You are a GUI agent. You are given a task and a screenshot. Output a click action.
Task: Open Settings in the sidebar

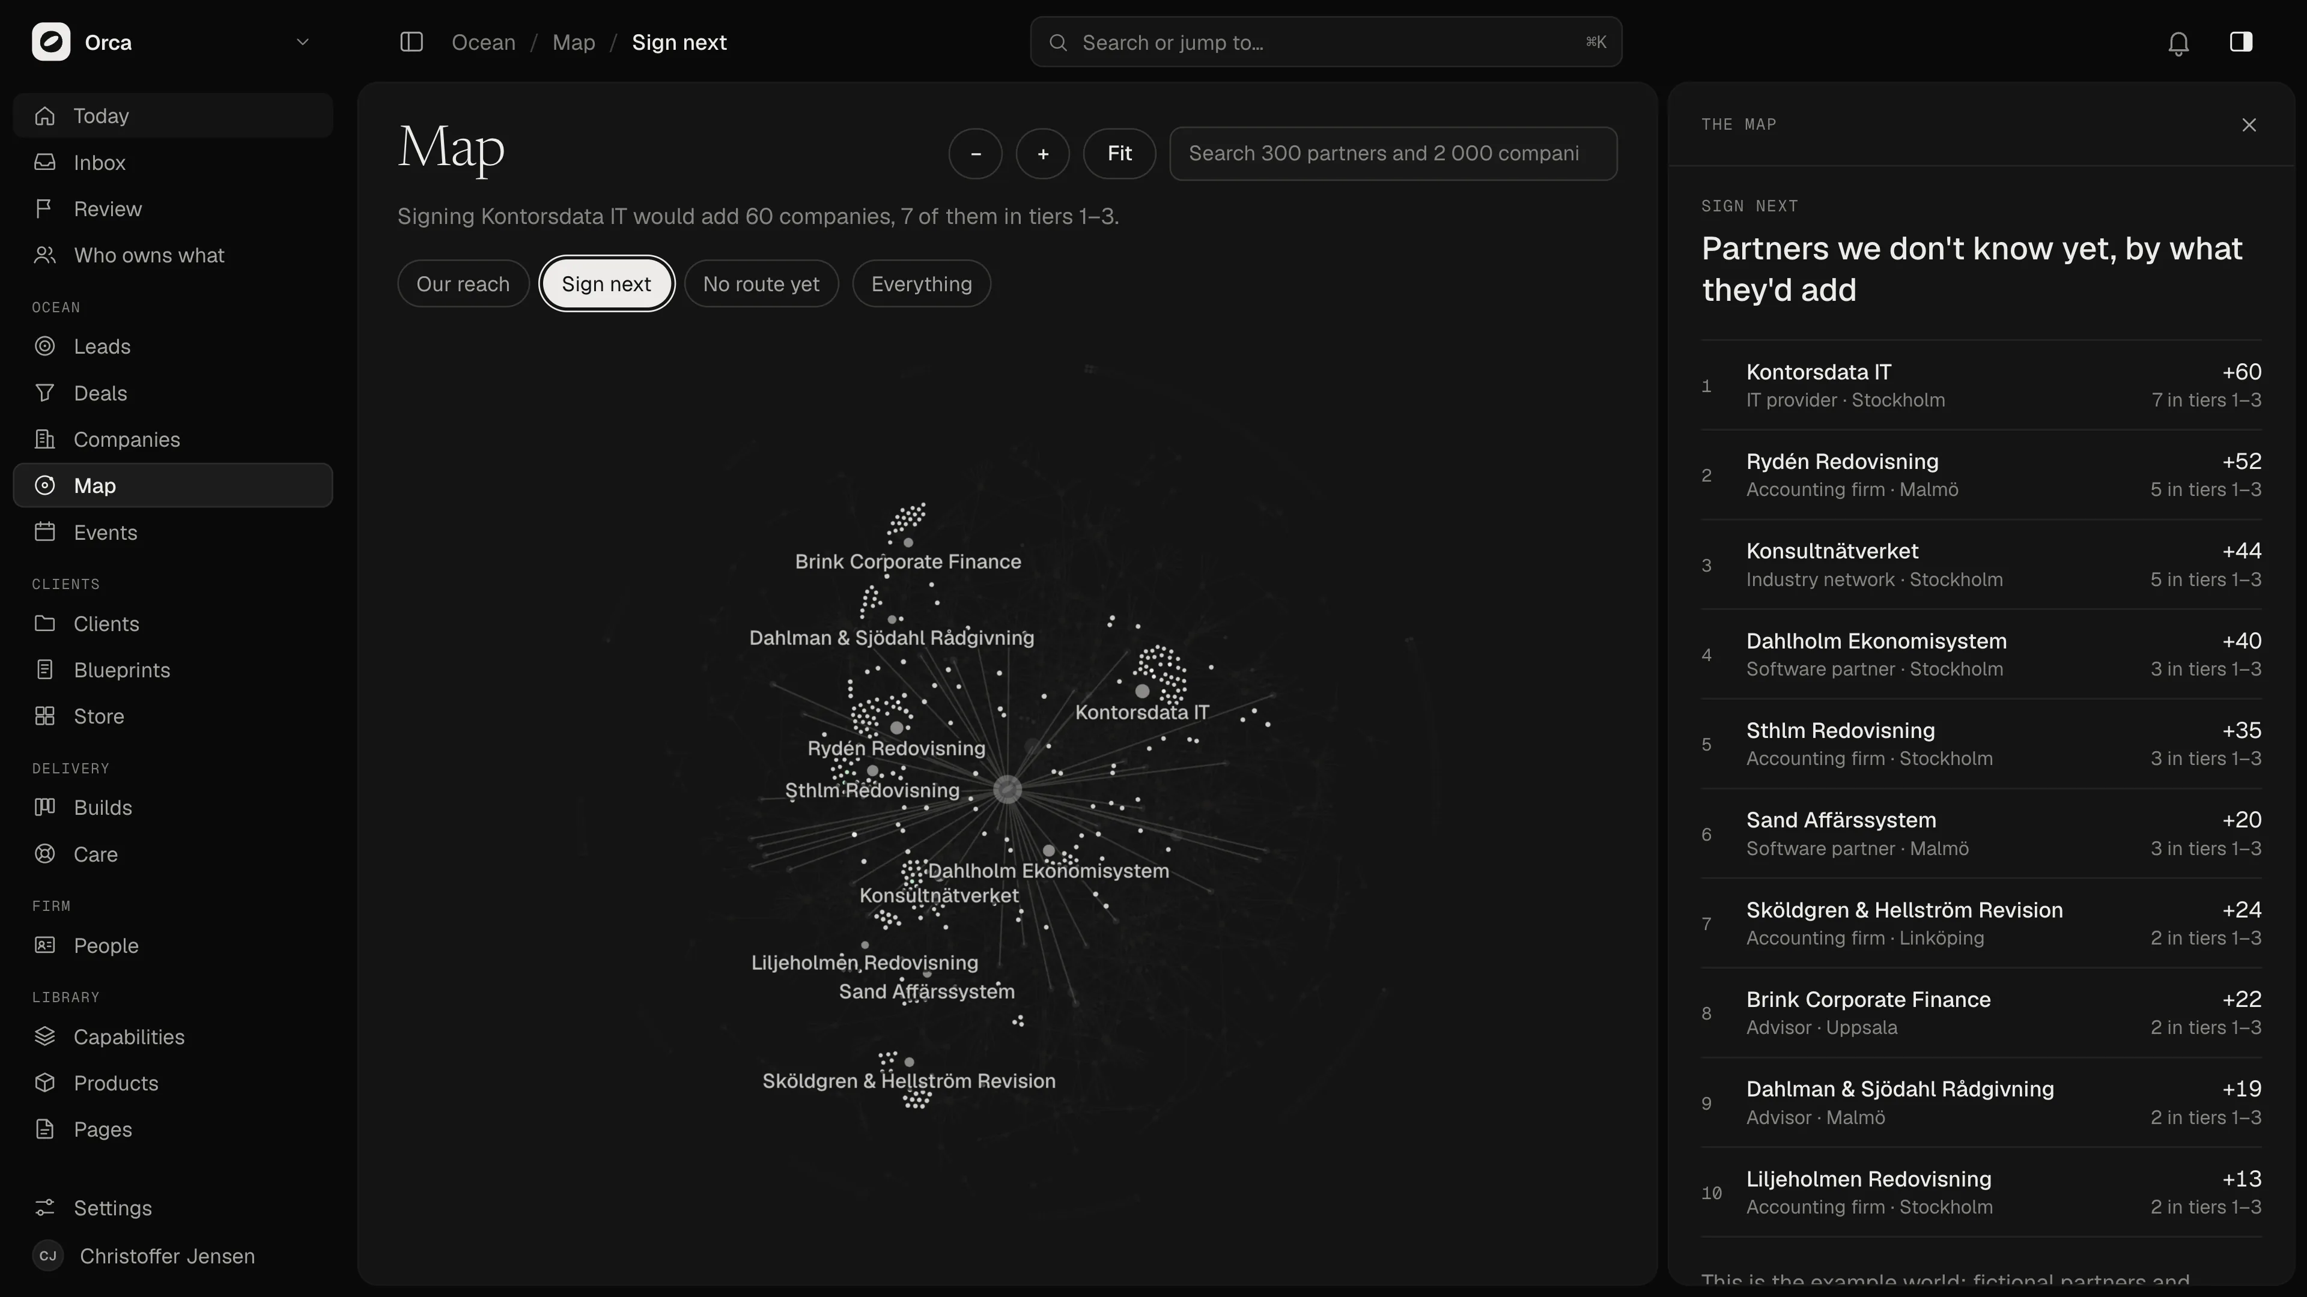click(x=173, y=1208)
